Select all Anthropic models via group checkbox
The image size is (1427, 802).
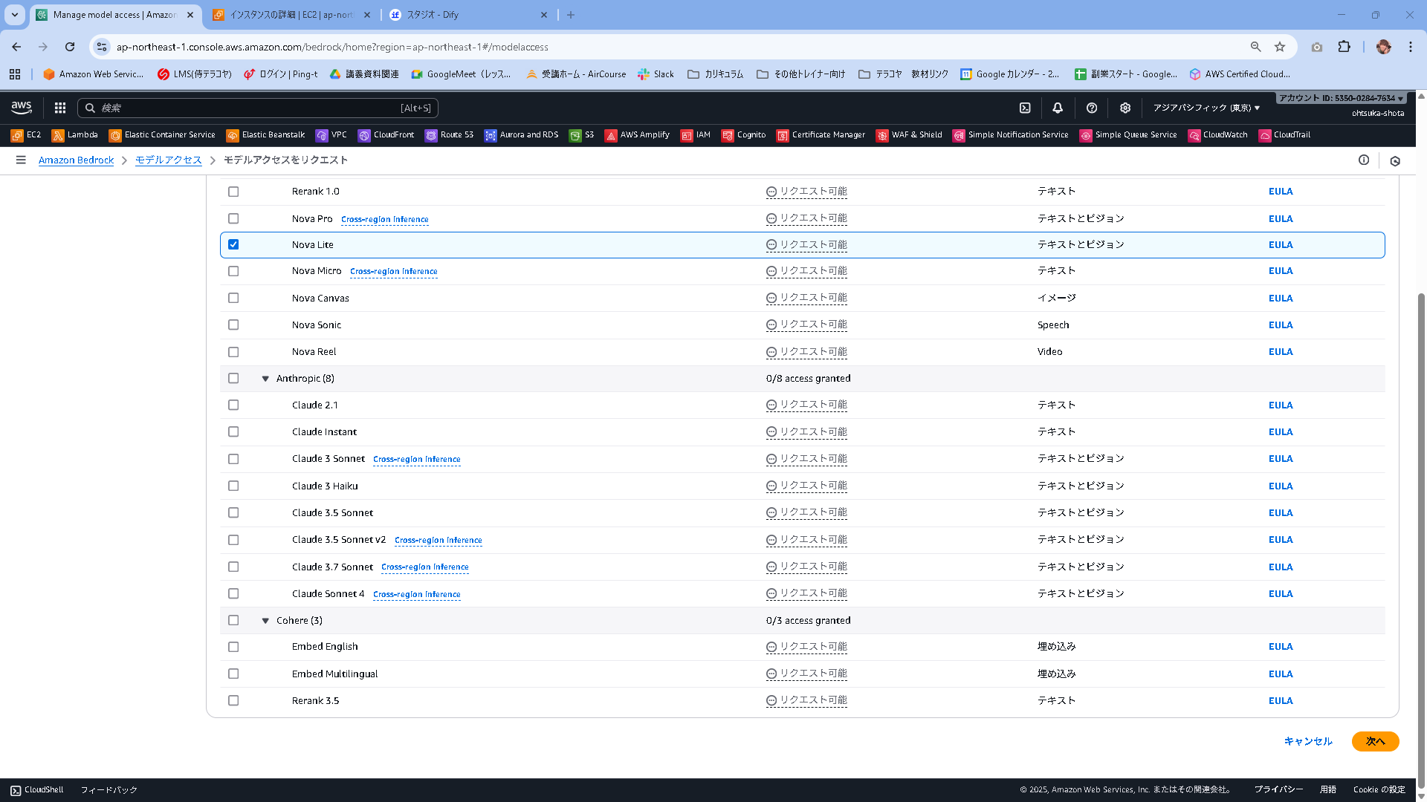(x=233, y=378)
